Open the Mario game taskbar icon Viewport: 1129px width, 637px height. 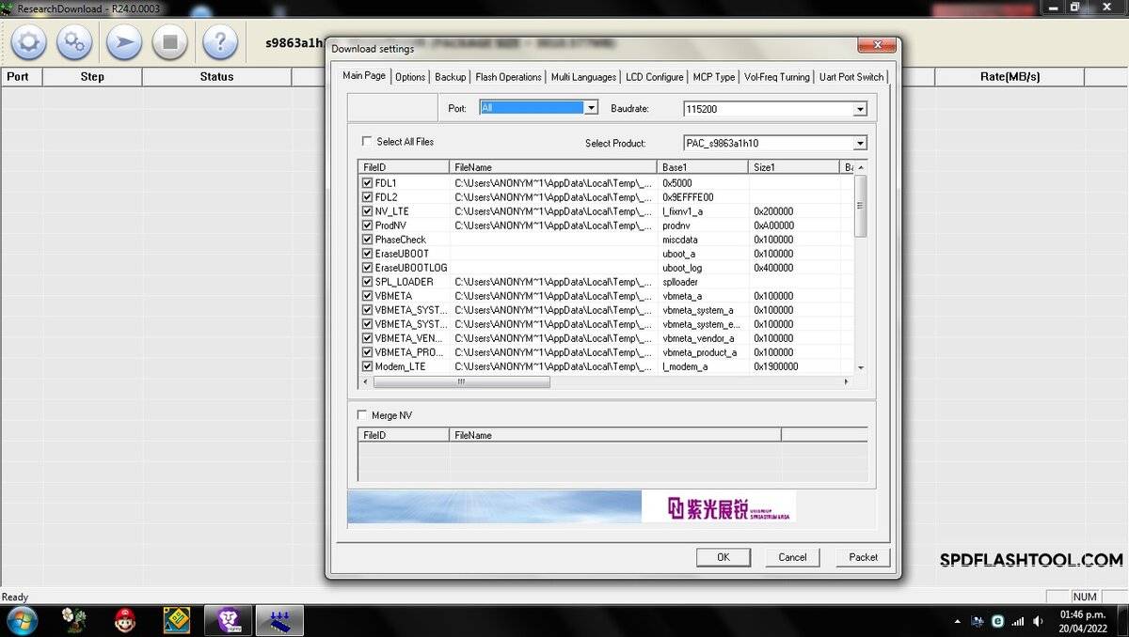pos(124,620)
